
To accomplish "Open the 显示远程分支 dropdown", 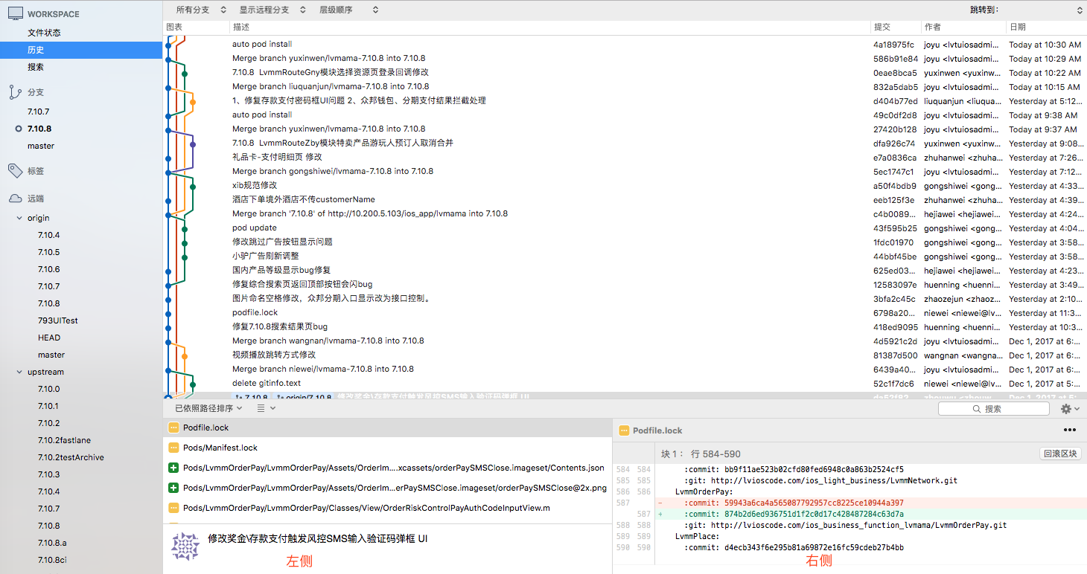I will click(272, 10).
